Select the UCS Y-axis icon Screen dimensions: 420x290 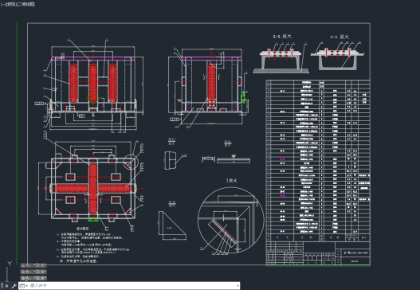tap(10, 264)
